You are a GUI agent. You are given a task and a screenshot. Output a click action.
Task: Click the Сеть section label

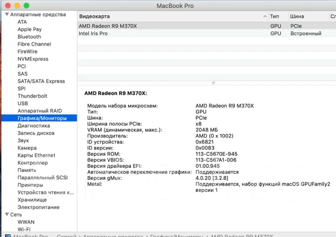16,214
